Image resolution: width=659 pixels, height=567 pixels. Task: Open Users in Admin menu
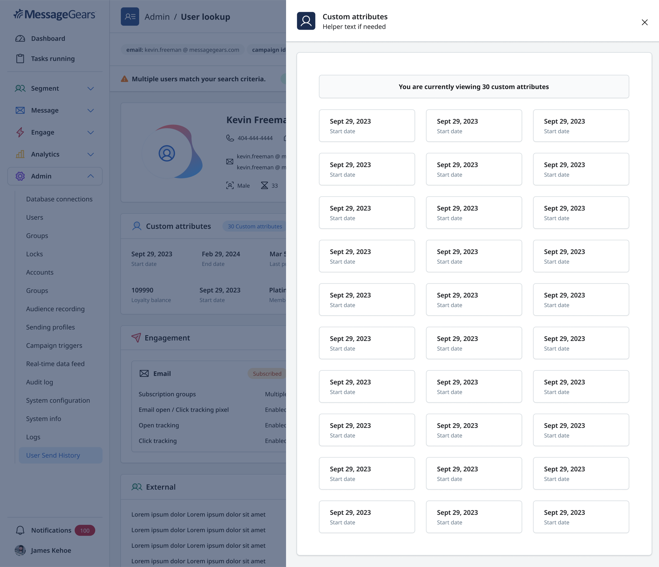[35, 217]
